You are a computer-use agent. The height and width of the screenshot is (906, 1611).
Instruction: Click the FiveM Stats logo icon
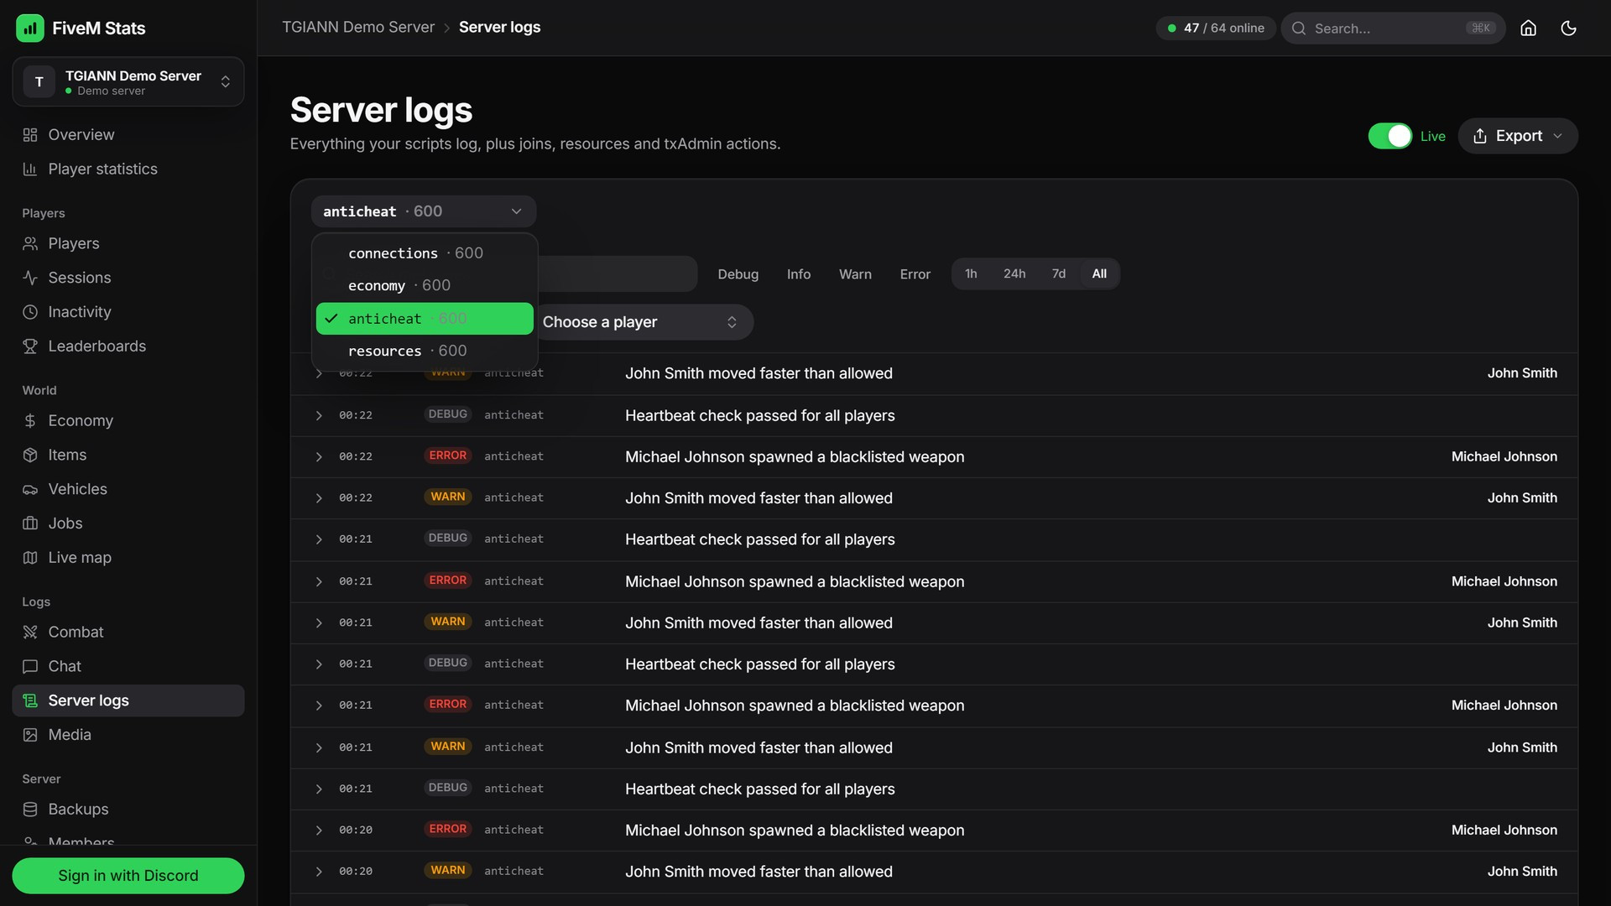click(30, 28)
